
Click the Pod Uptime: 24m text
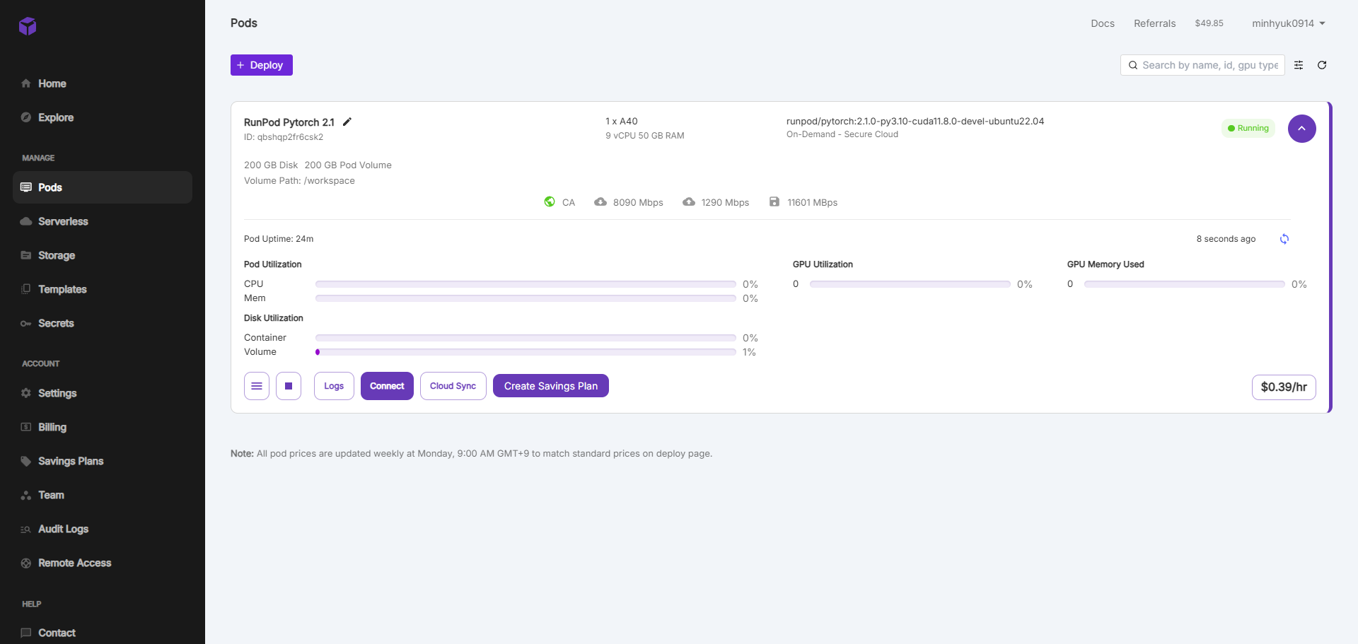click(279, 239)
